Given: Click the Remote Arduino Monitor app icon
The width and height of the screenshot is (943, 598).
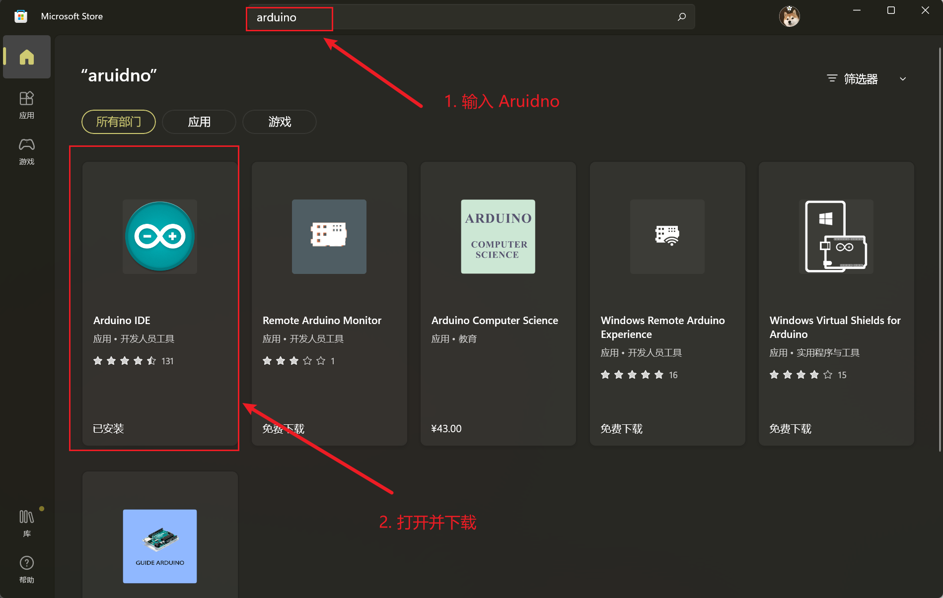Looking at the screenshot, I should point(329,237).
